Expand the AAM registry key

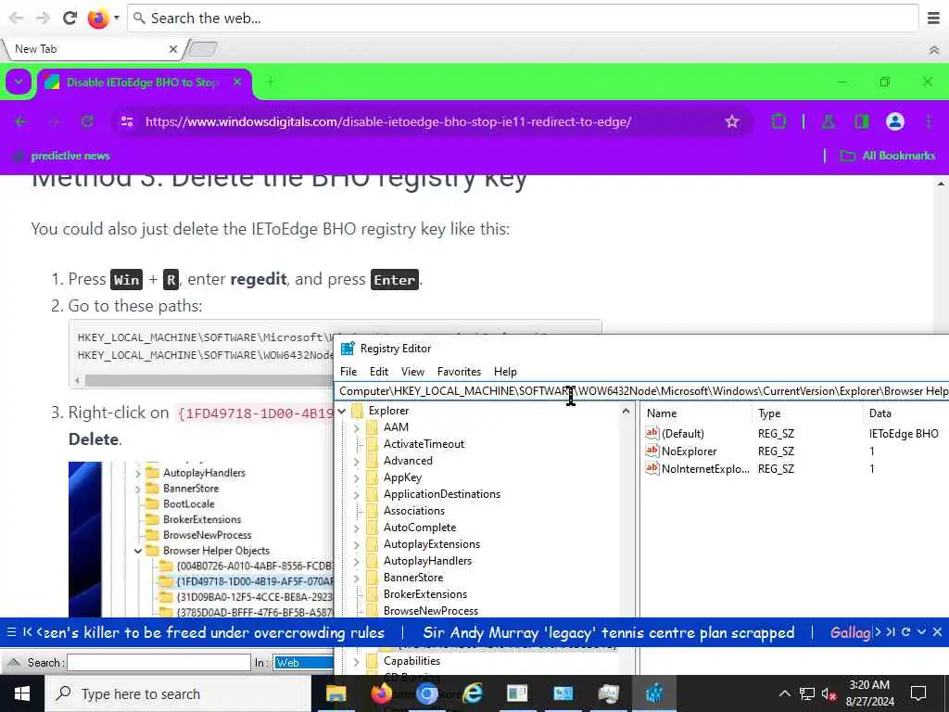click(x=357, y=428)
